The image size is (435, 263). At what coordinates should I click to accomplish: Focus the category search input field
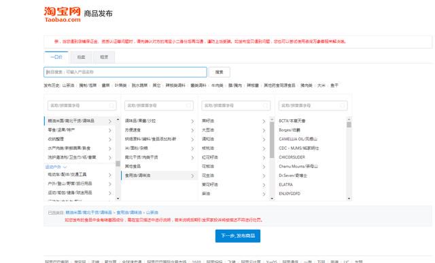pyautogui.click(x=125, y=72)
